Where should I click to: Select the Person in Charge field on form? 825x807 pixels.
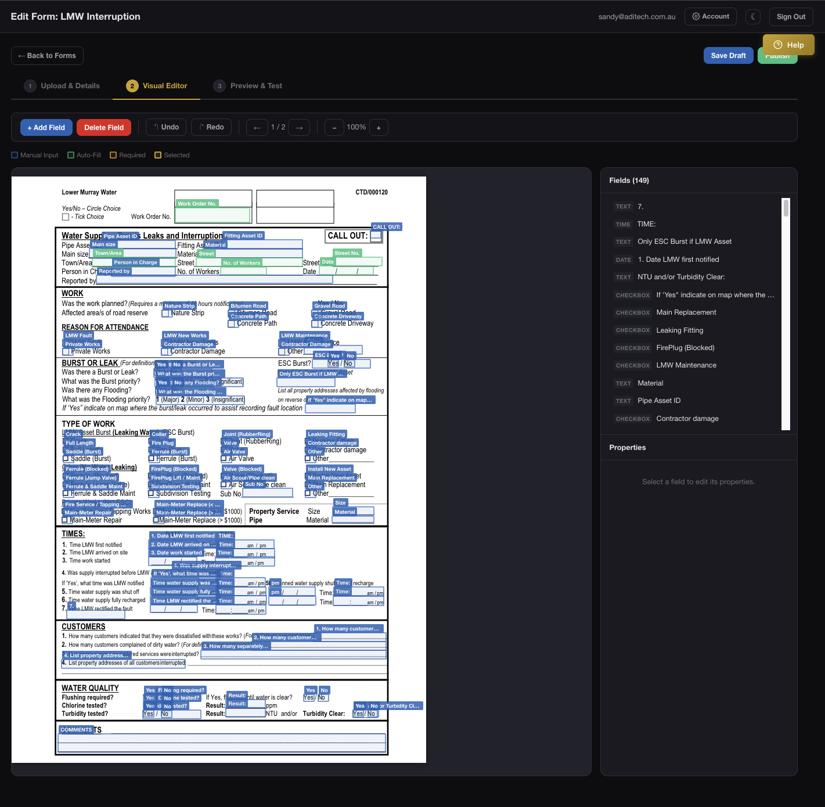coord(144,271)
